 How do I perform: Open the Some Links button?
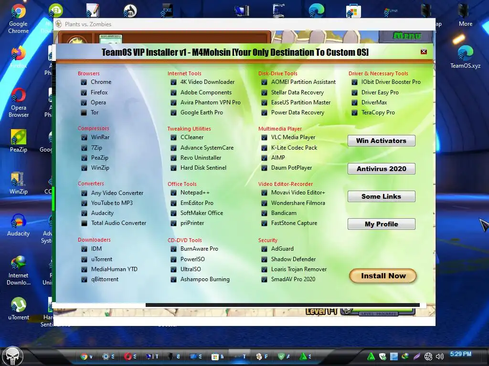click(x=382, y=196)
